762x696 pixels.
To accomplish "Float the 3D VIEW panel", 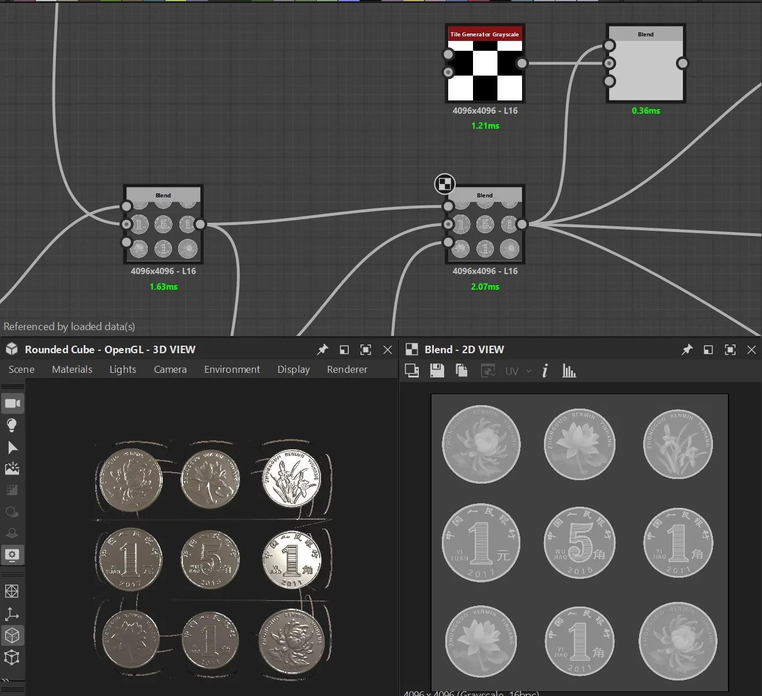I will click(344, 350).
